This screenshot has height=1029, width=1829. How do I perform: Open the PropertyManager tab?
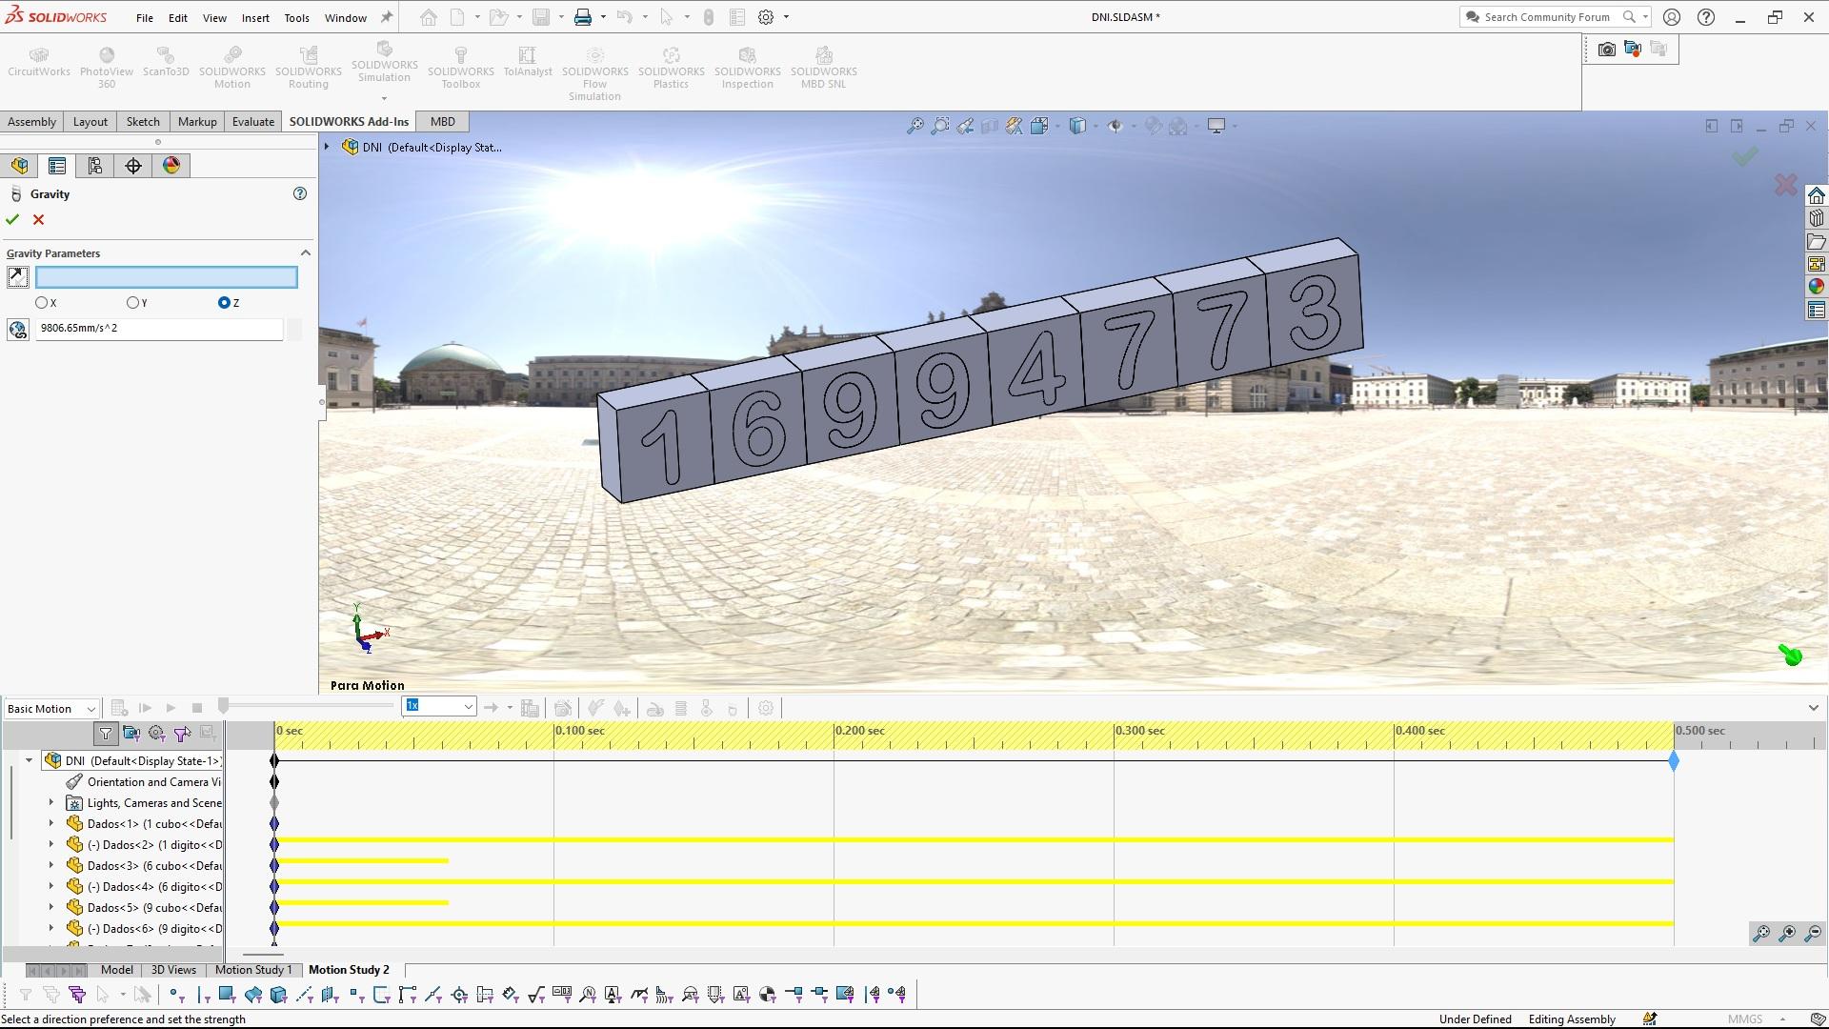pos(57,166)
